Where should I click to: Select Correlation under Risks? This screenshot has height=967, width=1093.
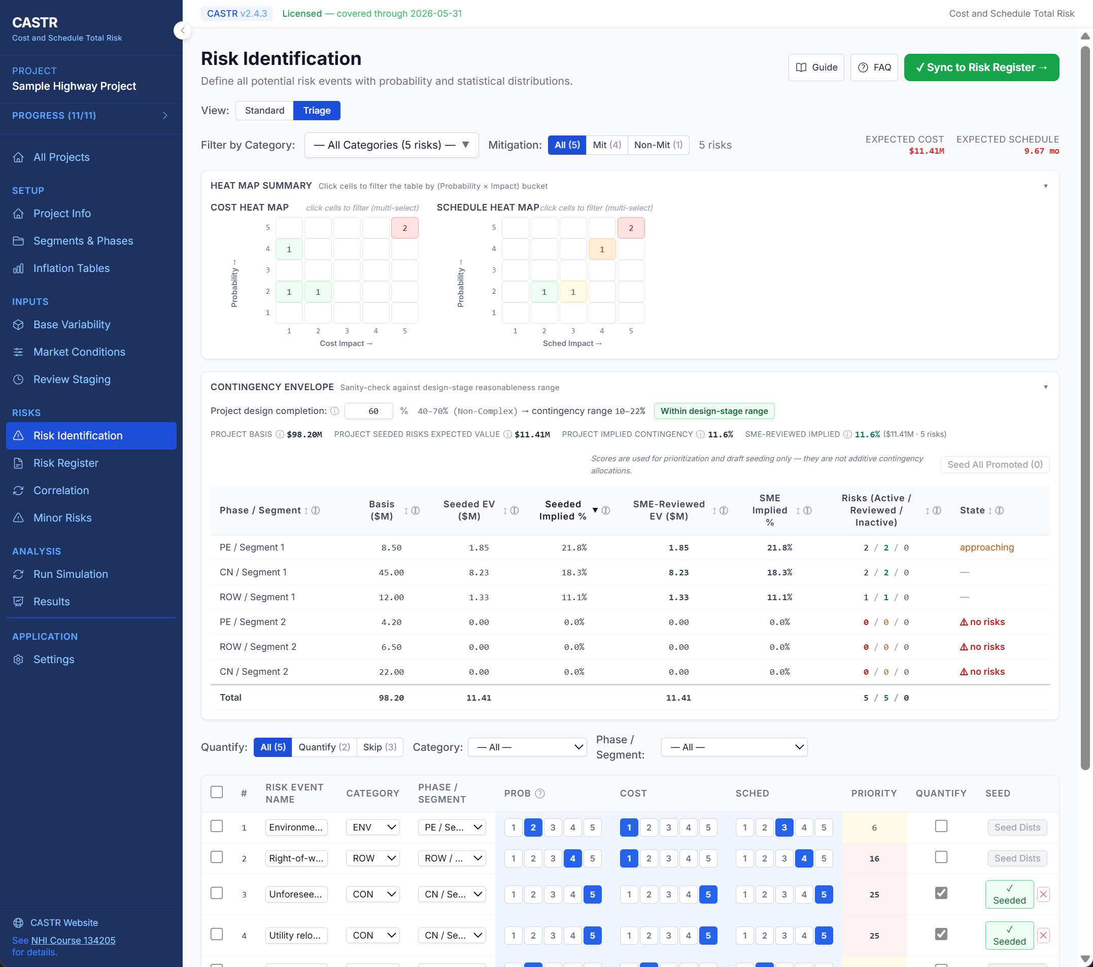(x=61, y=490)
